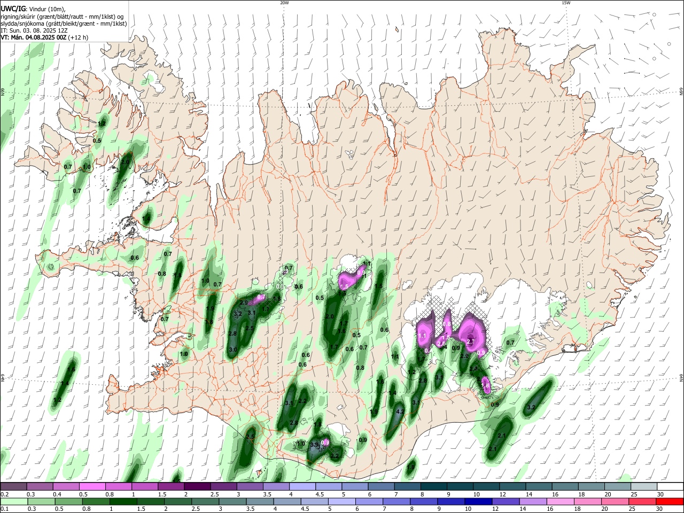This screenshot has width=684, height=513.
Task: Click the '3.0' precipitation value on the map
Action: coord(233,349)
